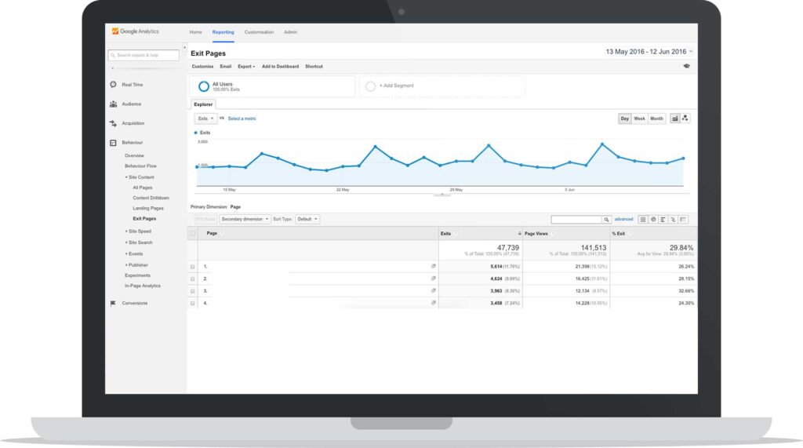Select the performance bar view icon
Viewport: 803px width, 448px height.
click(663, 220)
